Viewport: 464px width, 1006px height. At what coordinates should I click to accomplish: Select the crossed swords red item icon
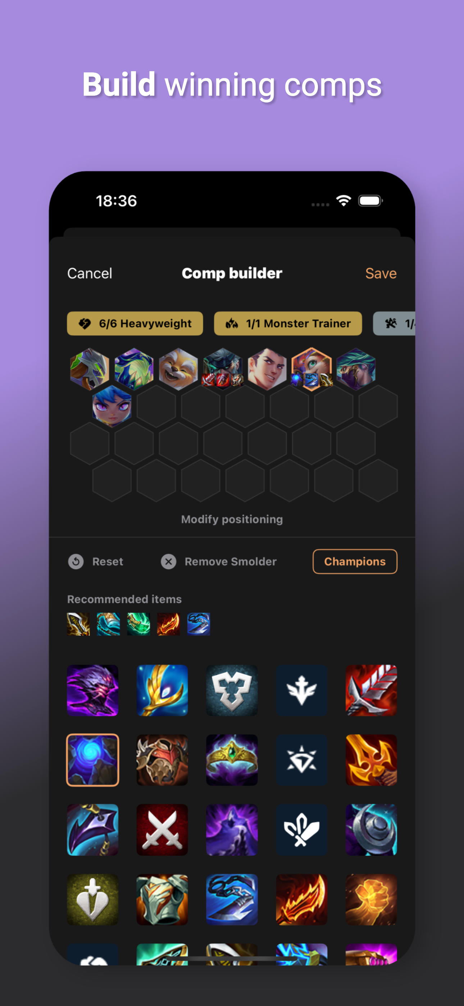[162, 829]
